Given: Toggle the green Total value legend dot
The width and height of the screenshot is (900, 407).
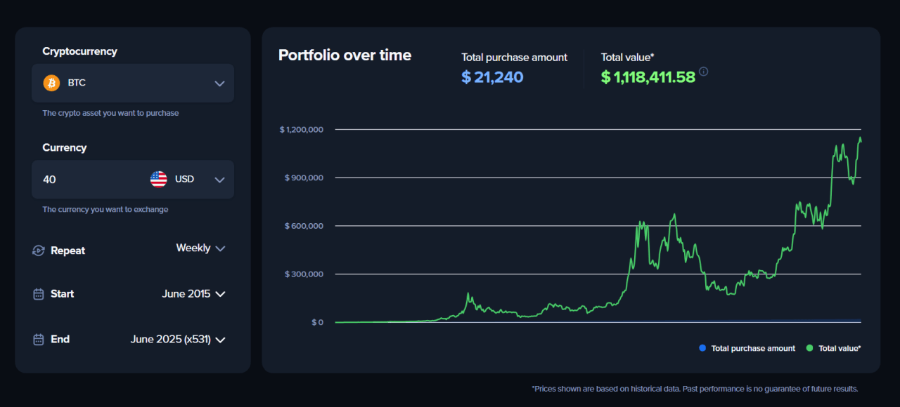Looking at the screenshot, I should [809, 348].
